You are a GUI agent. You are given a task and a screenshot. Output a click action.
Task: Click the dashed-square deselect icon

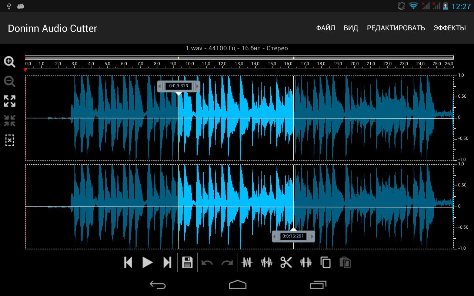[x=10, y=140]
